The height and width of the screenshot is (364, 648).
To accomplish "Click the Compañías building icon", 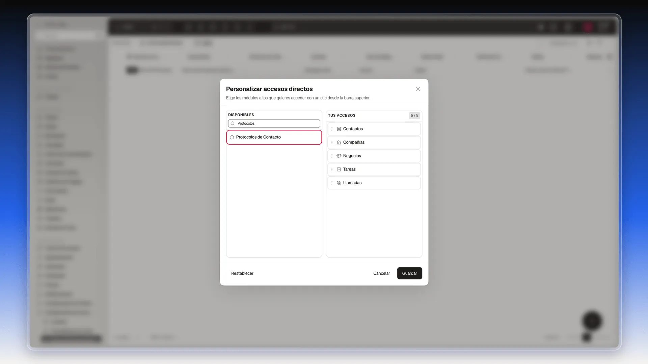I will tap(339, 143).
